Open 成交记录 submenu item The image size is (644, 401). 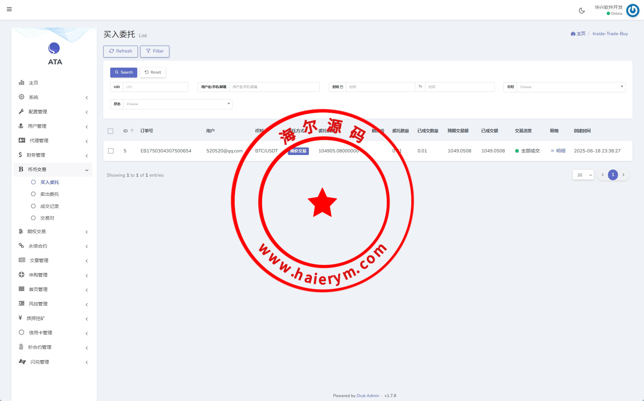tap(50, 206)
